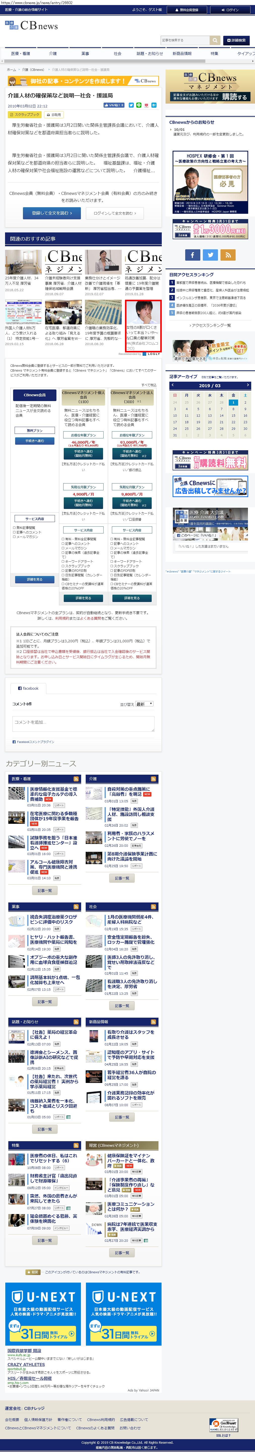Open the 話題・お知らせ navigation tab

pos(149,53)
